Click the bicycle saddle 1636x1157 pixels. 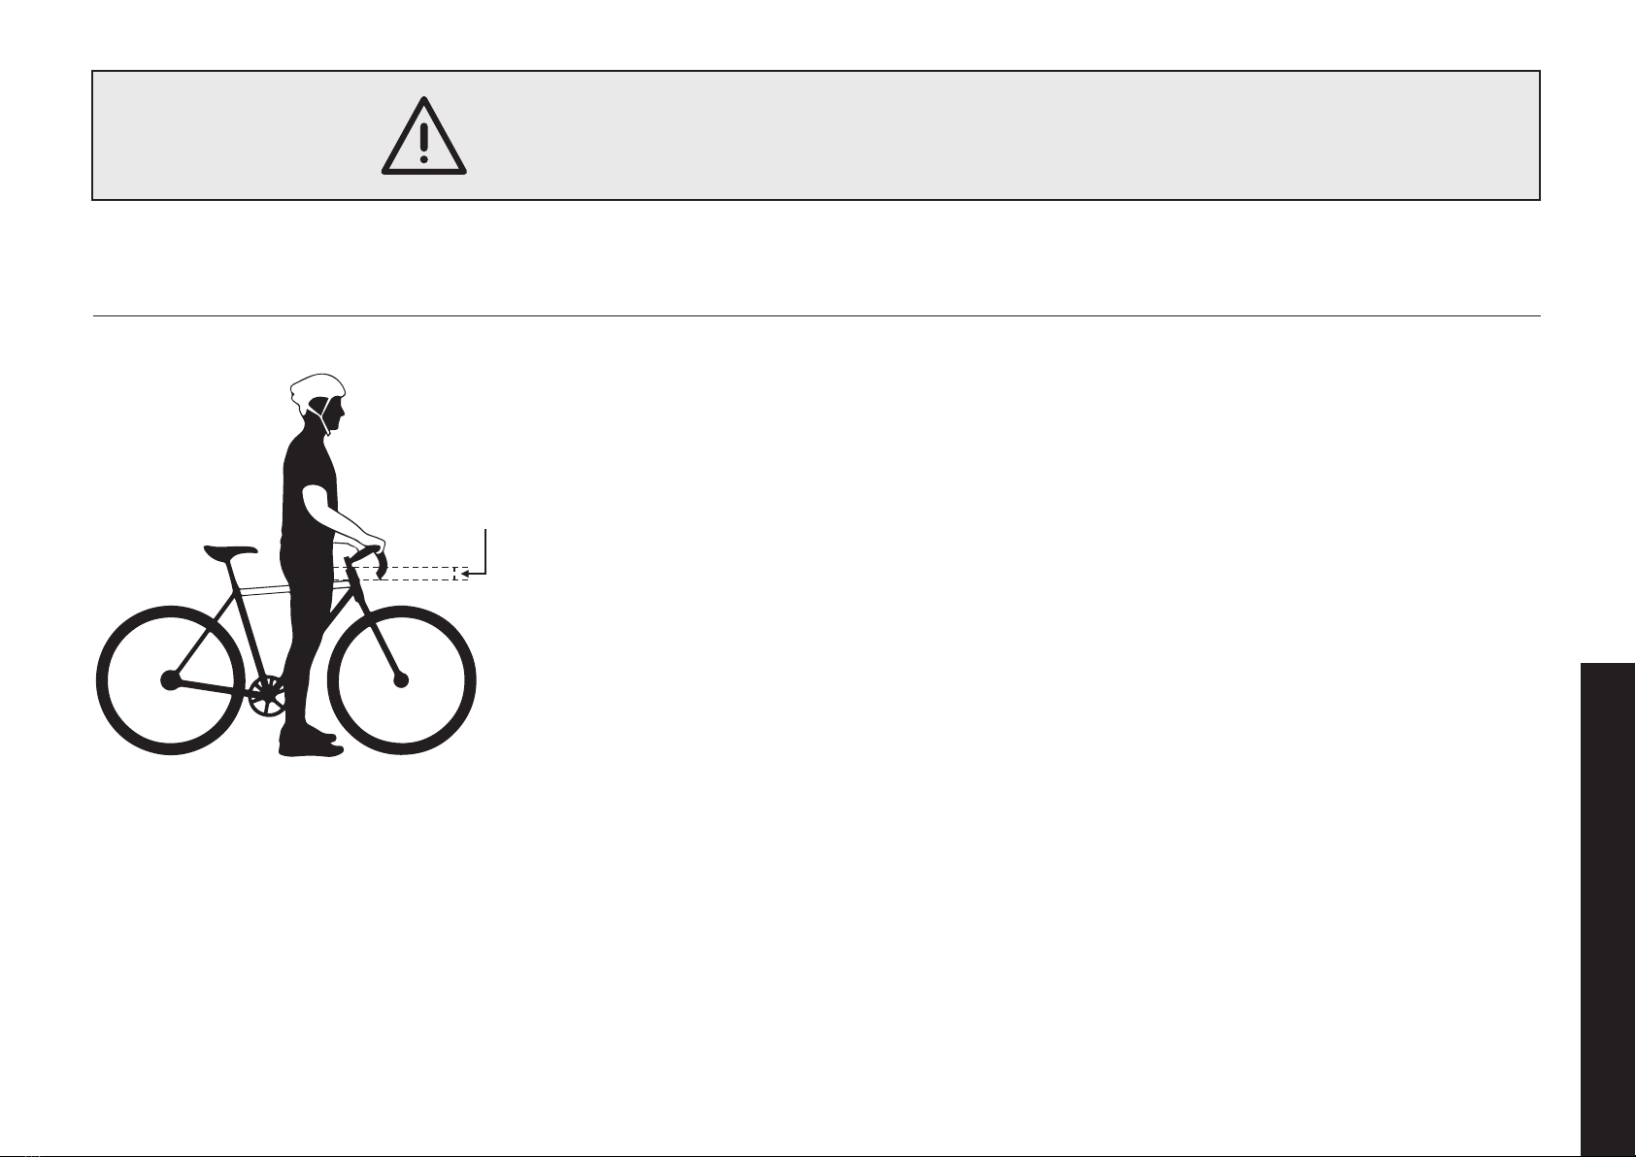click(x=231, y=551)
